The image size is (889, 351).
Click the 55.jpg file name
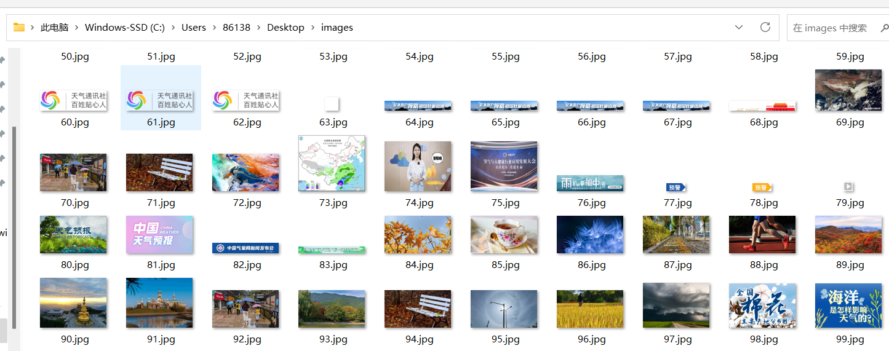pyautogui.click(x=506, y=57)
